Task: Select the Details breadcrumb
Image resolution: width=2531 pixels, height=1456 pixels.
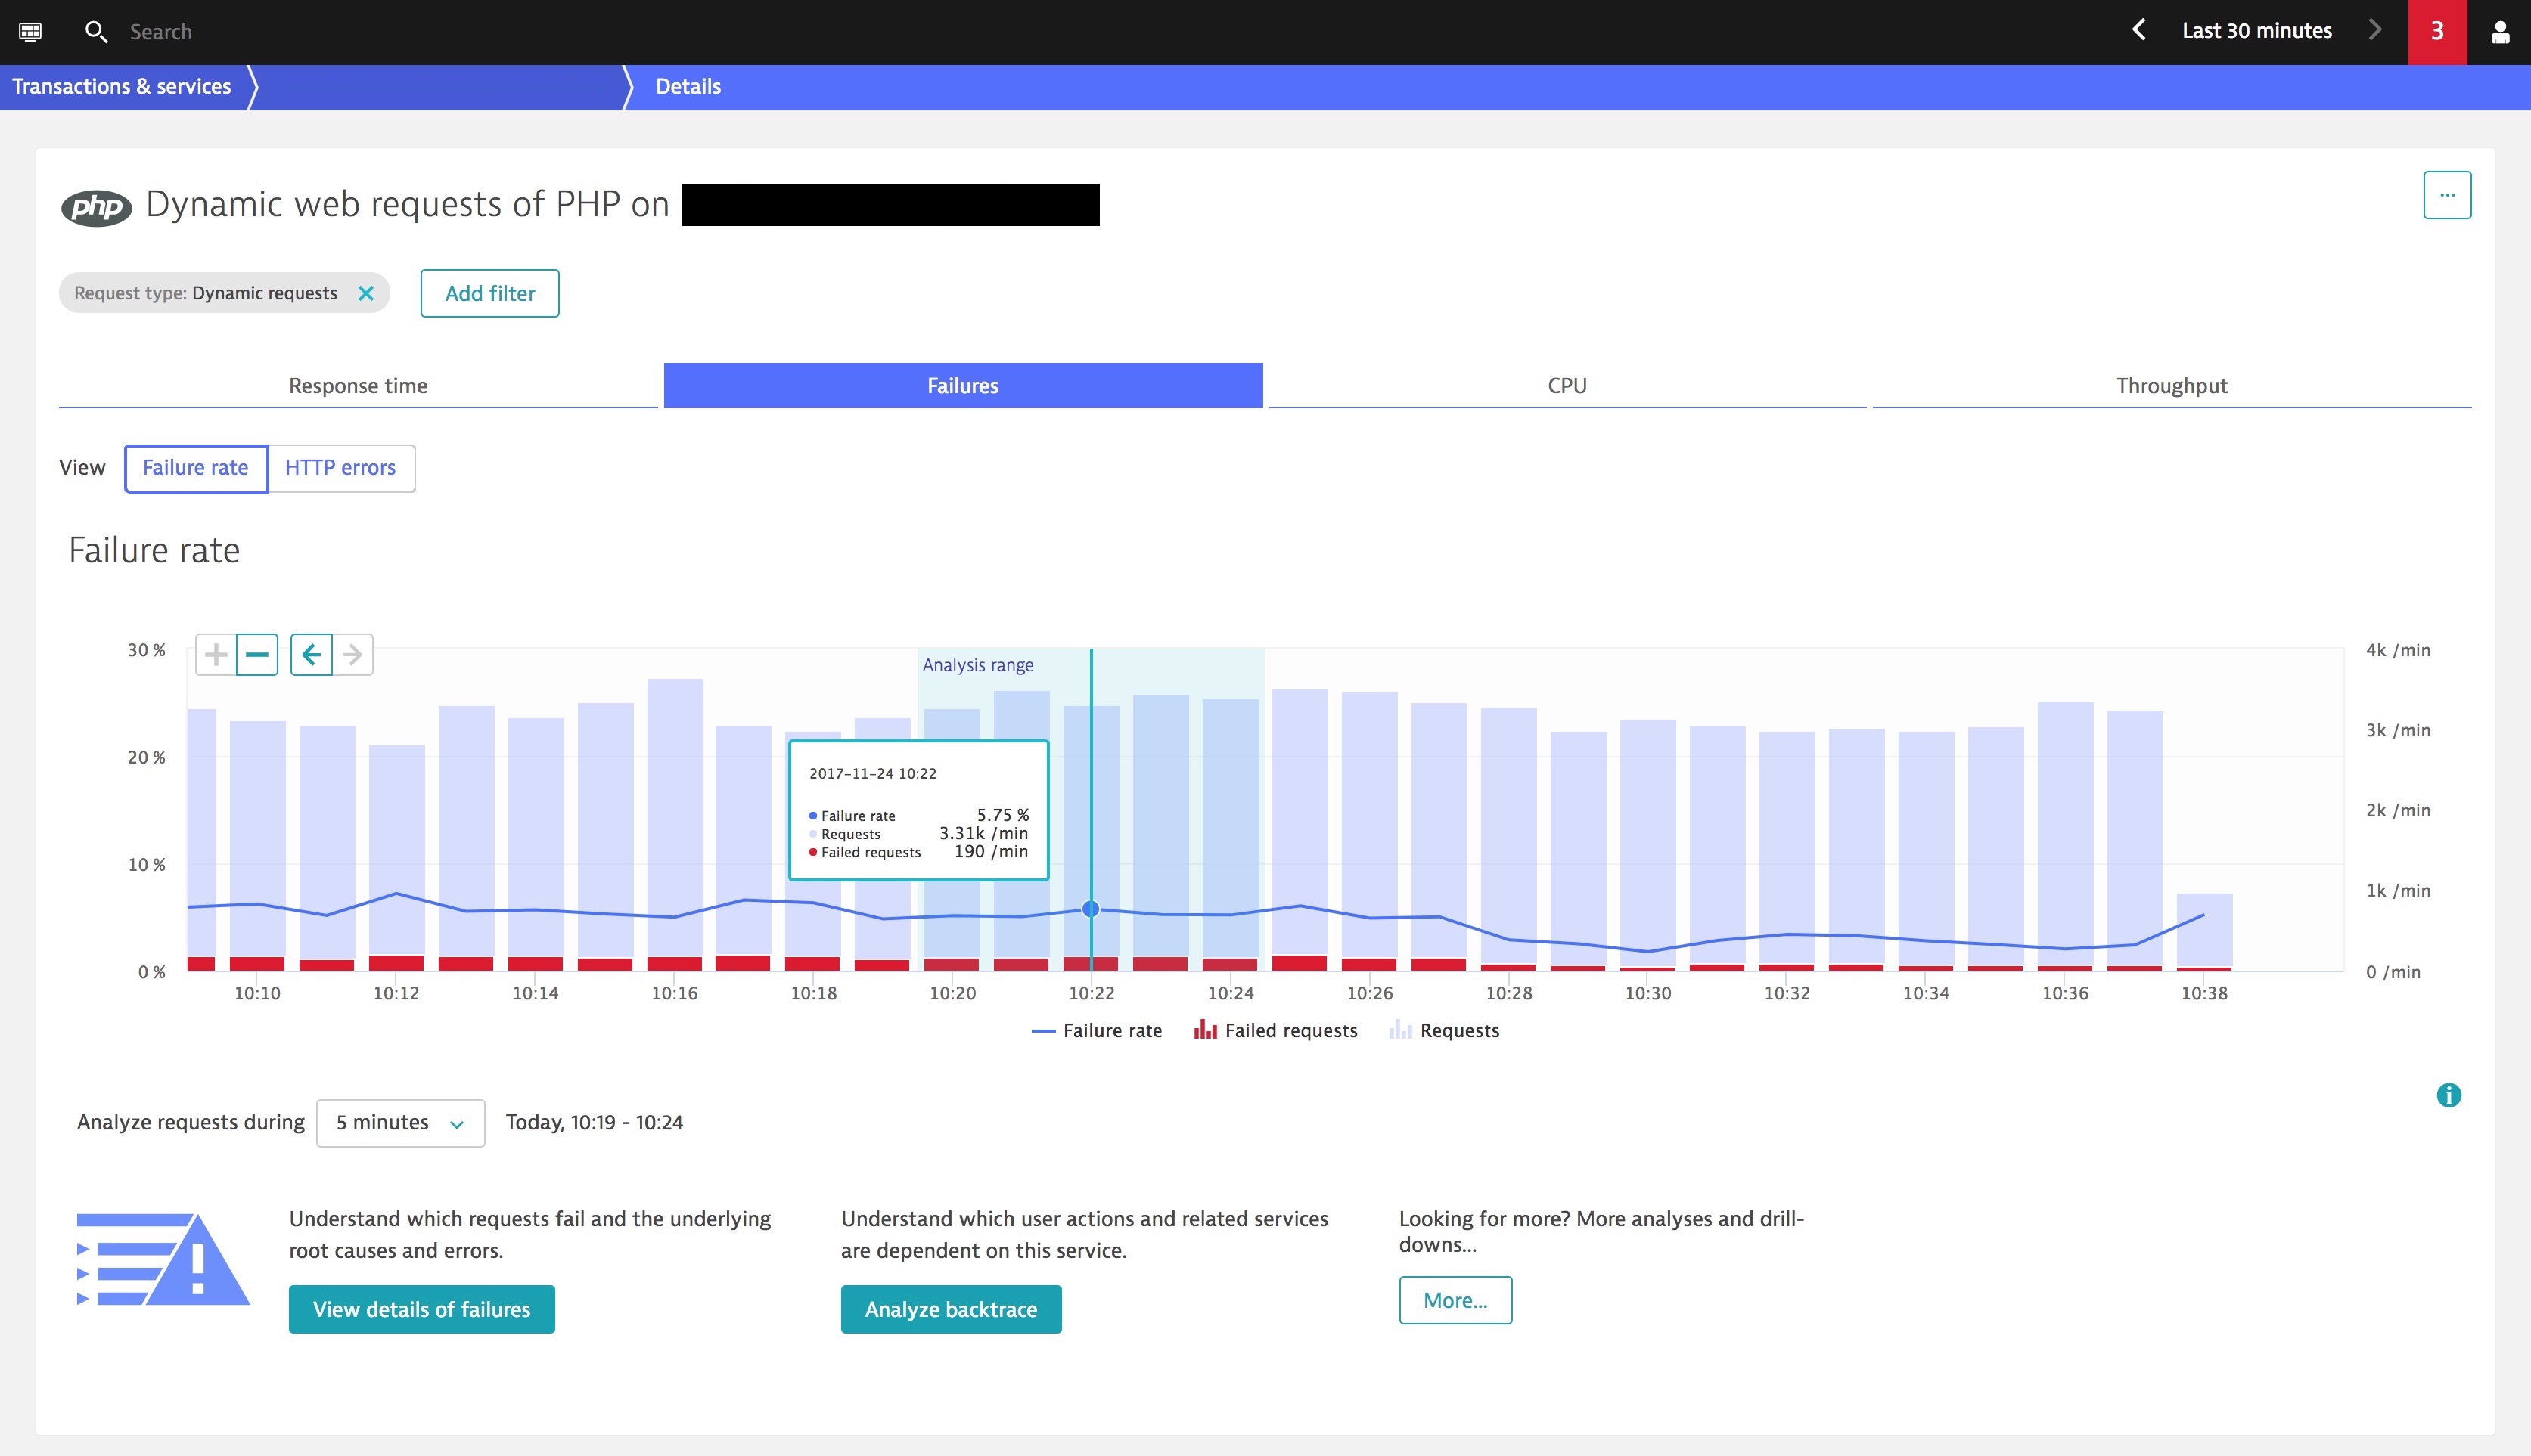Action: [x=688, y=87]
